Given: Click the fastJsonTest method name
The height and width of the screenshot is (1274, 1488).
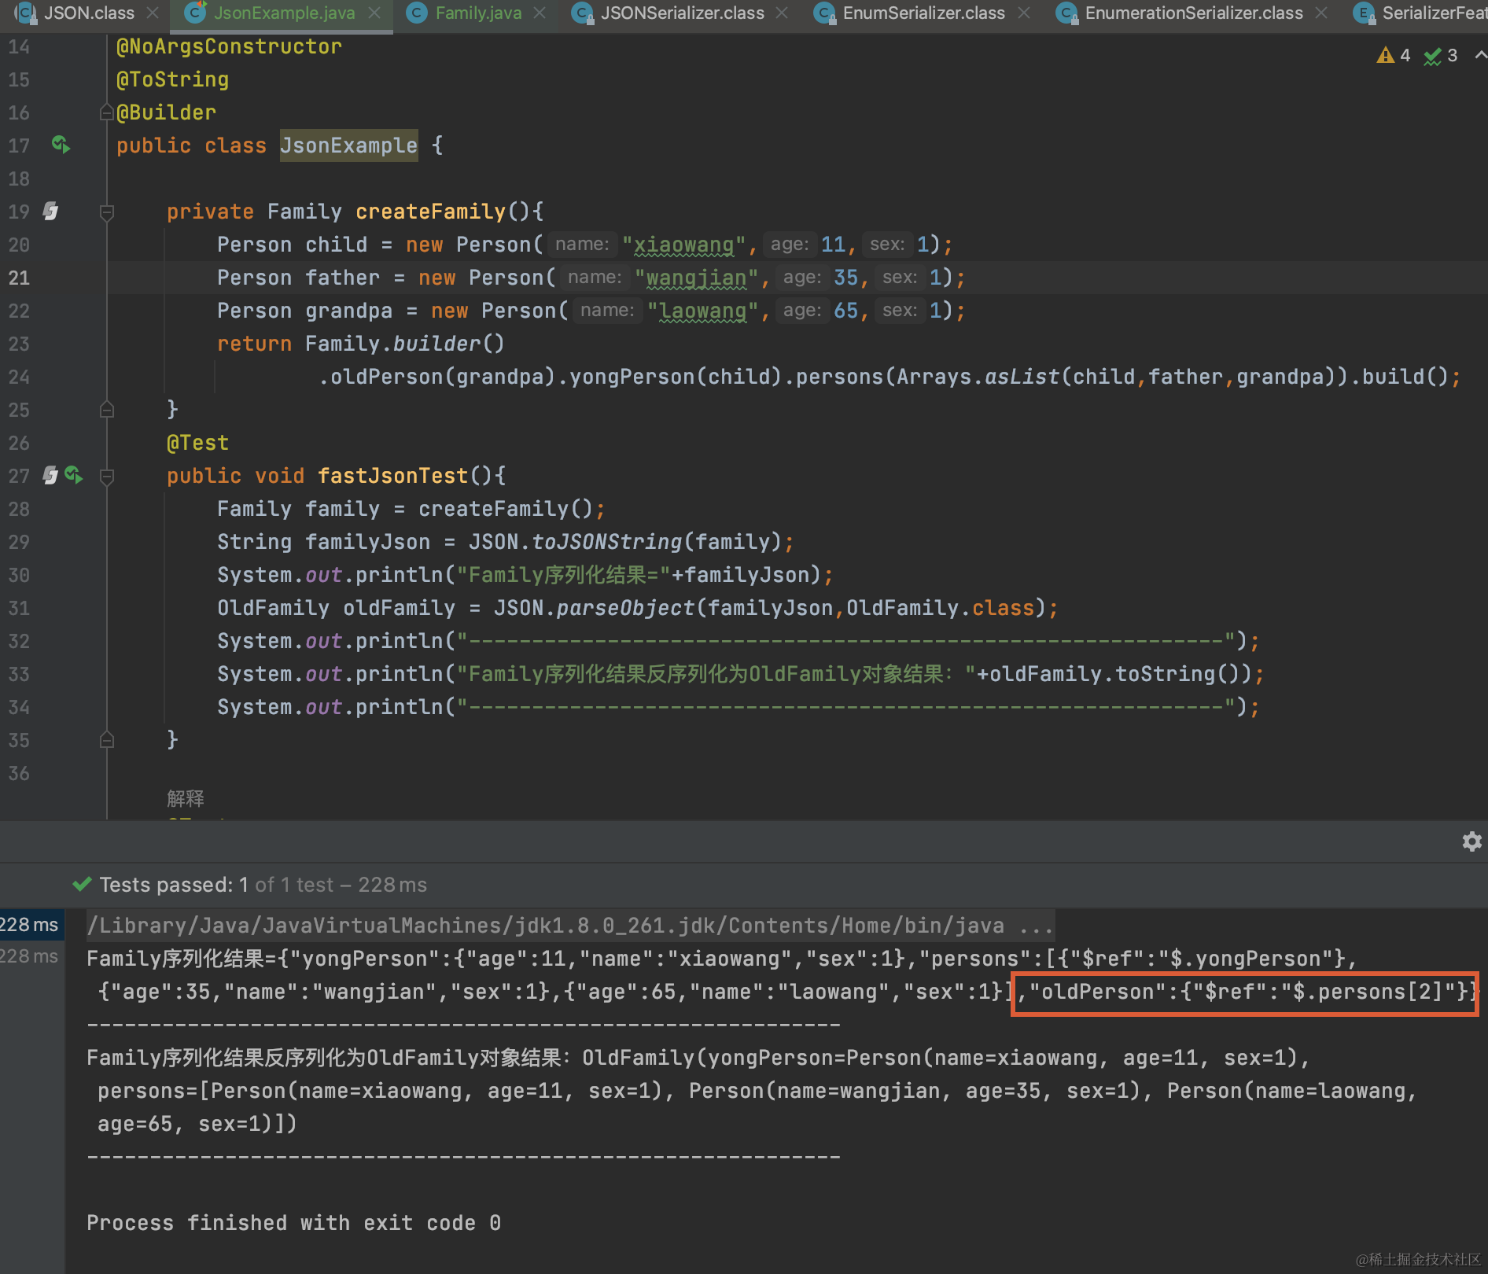Looking at the screenshot, I should pyautogui.click(x=392, y=476).
